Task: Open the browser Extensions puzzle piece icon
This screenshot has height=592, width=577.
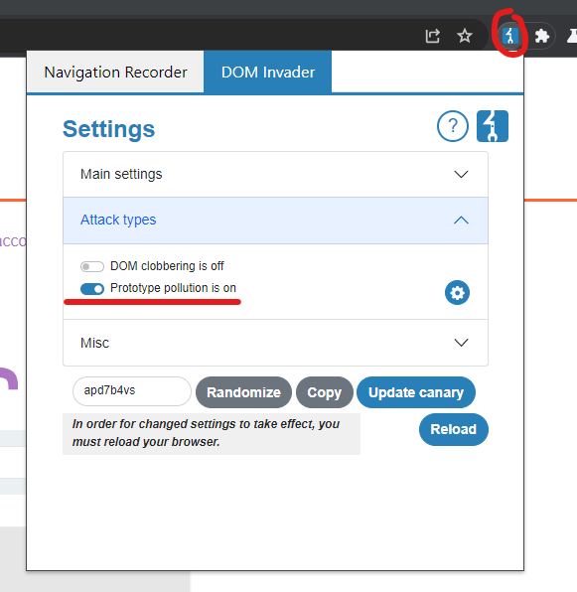Action: coord(542,36)
